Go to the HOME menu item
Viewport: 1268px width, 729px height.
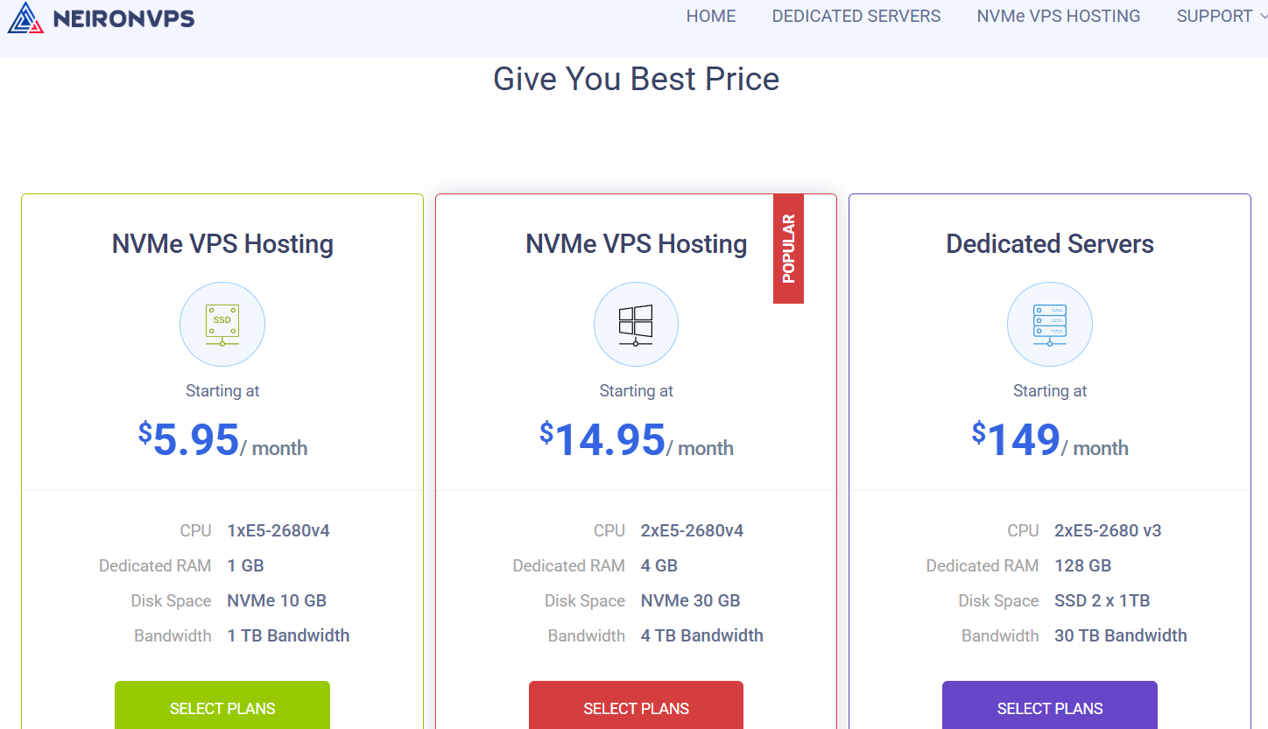click(710, 16)
